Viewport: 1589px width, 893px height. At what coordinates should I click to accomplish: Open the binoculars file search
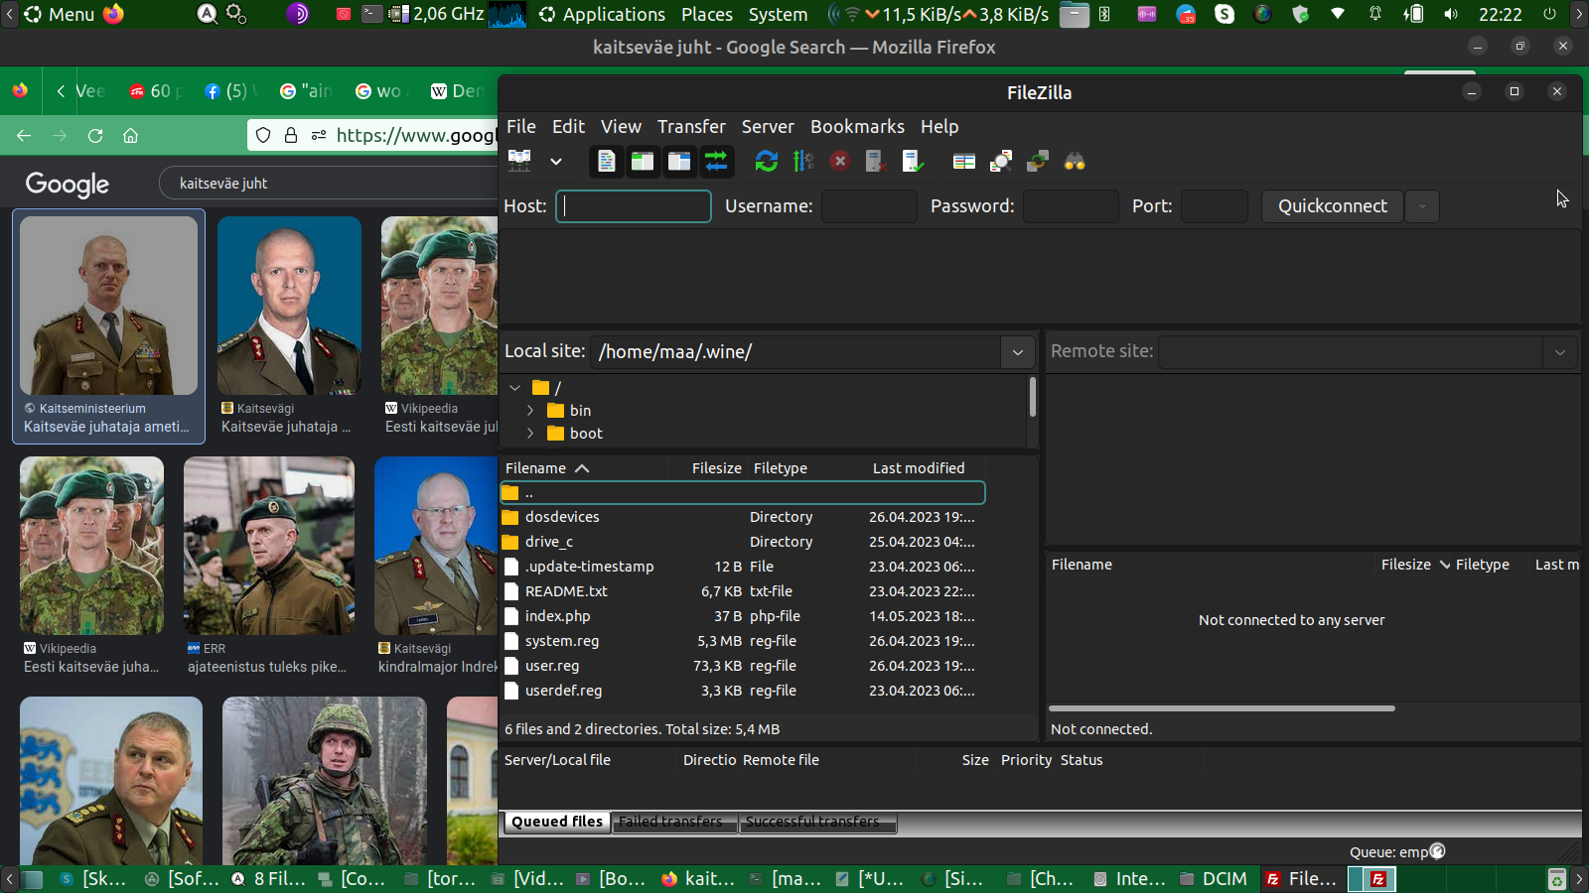(x=1075, y=161)
